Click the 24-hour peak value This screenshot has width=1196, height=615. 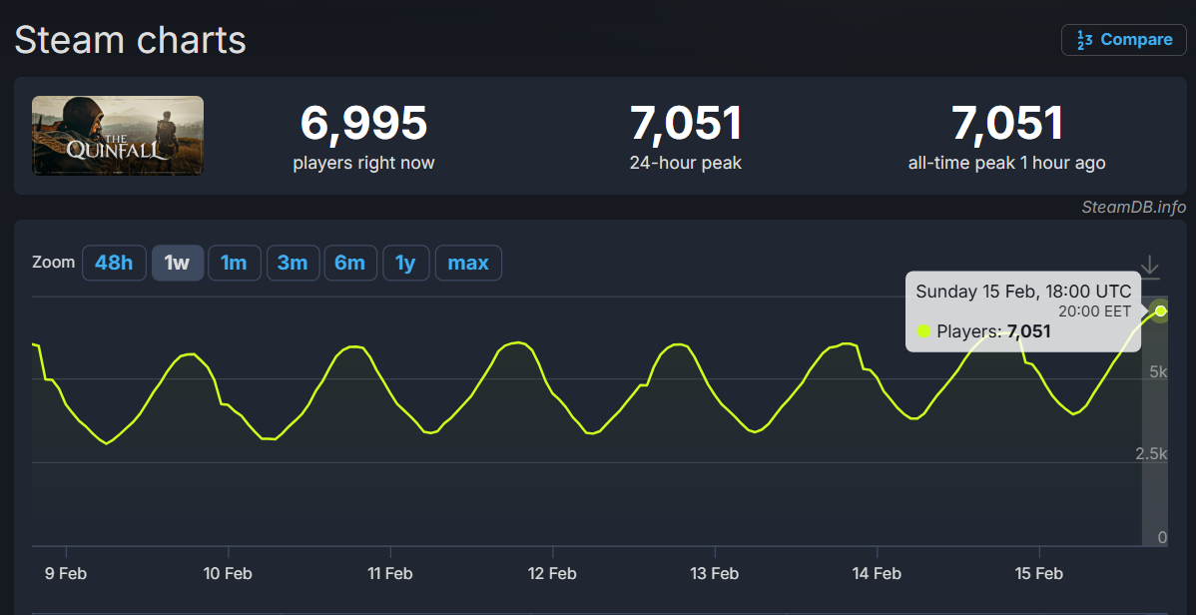click(686, 124)
